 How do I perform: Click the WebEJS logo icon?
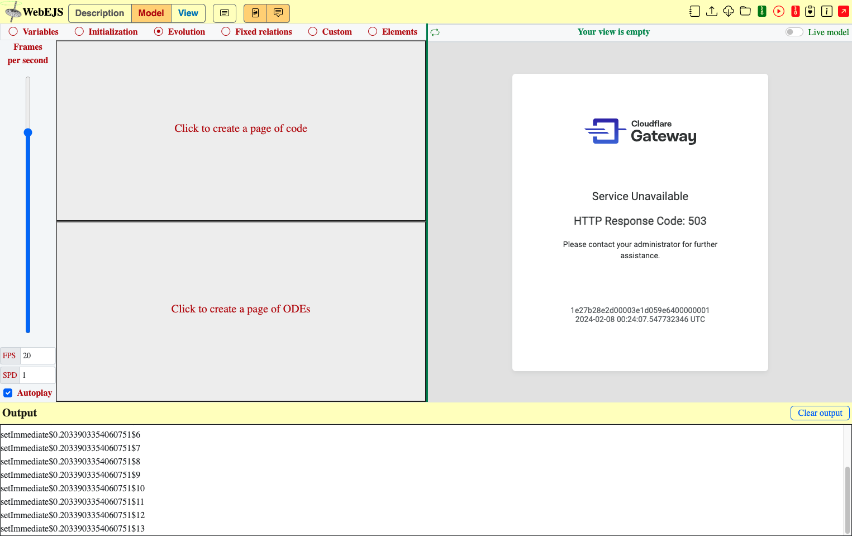(12, 11)
